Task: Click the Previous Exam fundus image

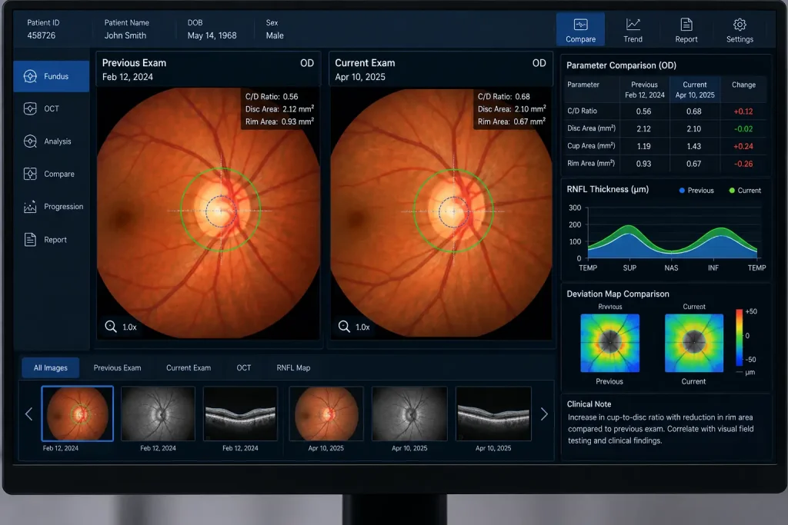Action: click(208, 214)
